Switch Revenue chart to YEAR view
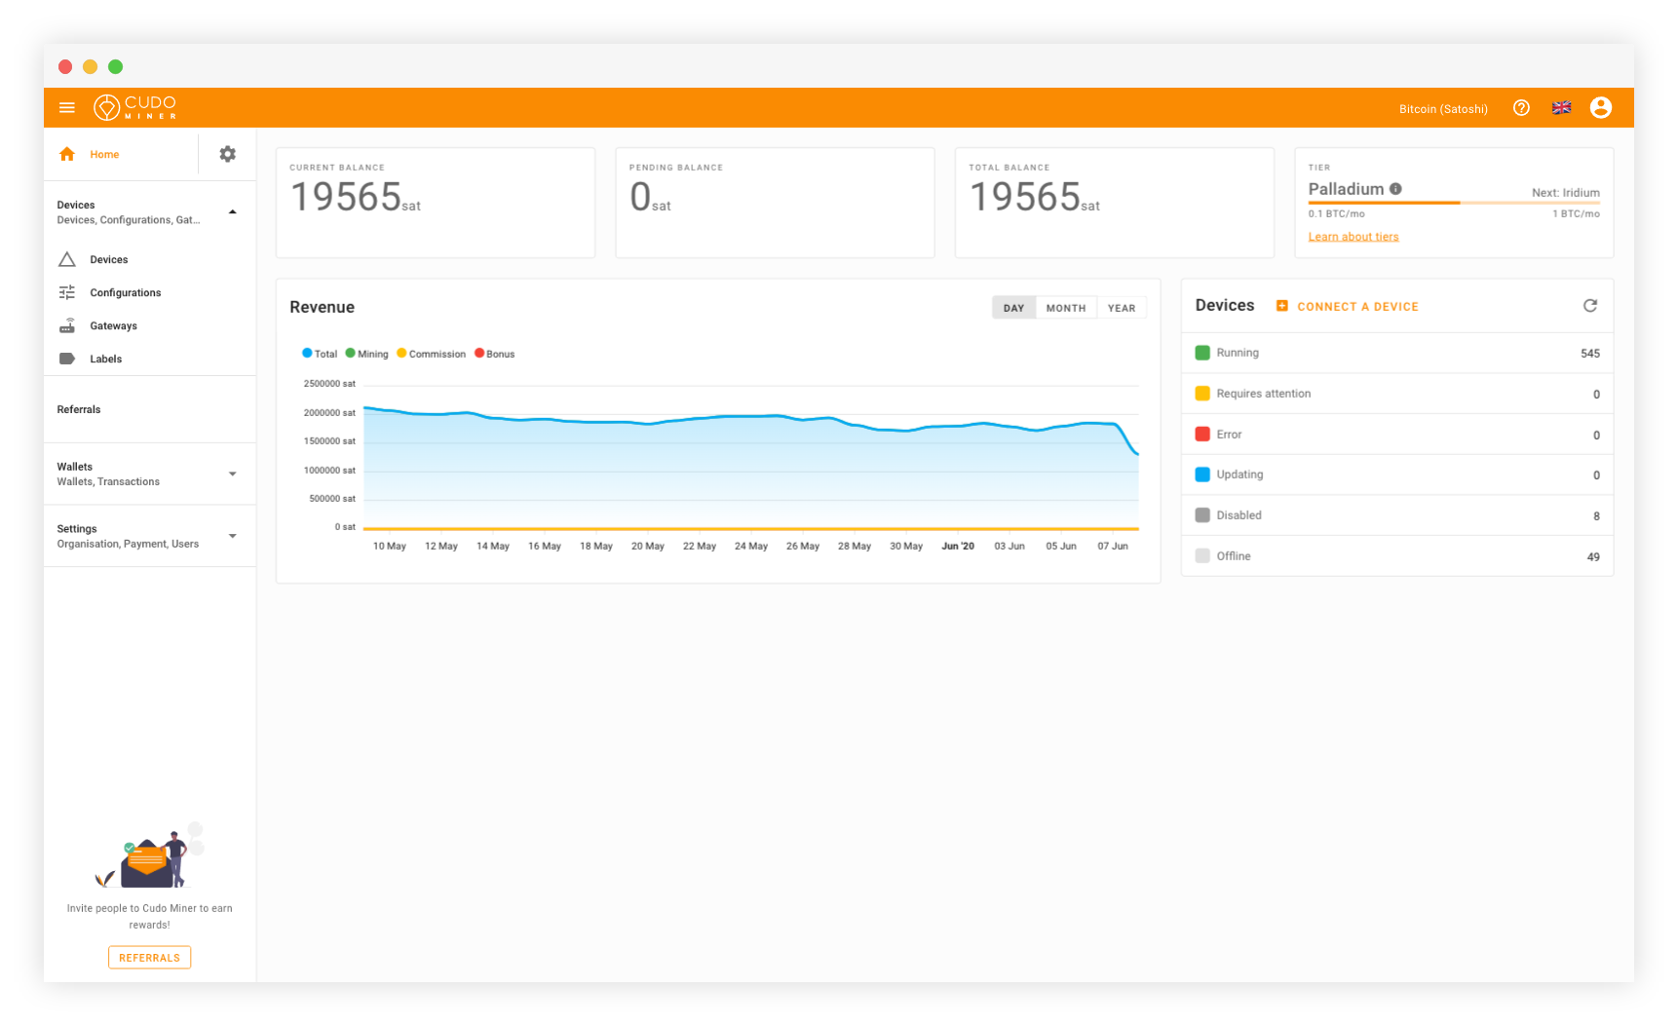This screenshot has height=1026, width=1678. click(1122, 307)
